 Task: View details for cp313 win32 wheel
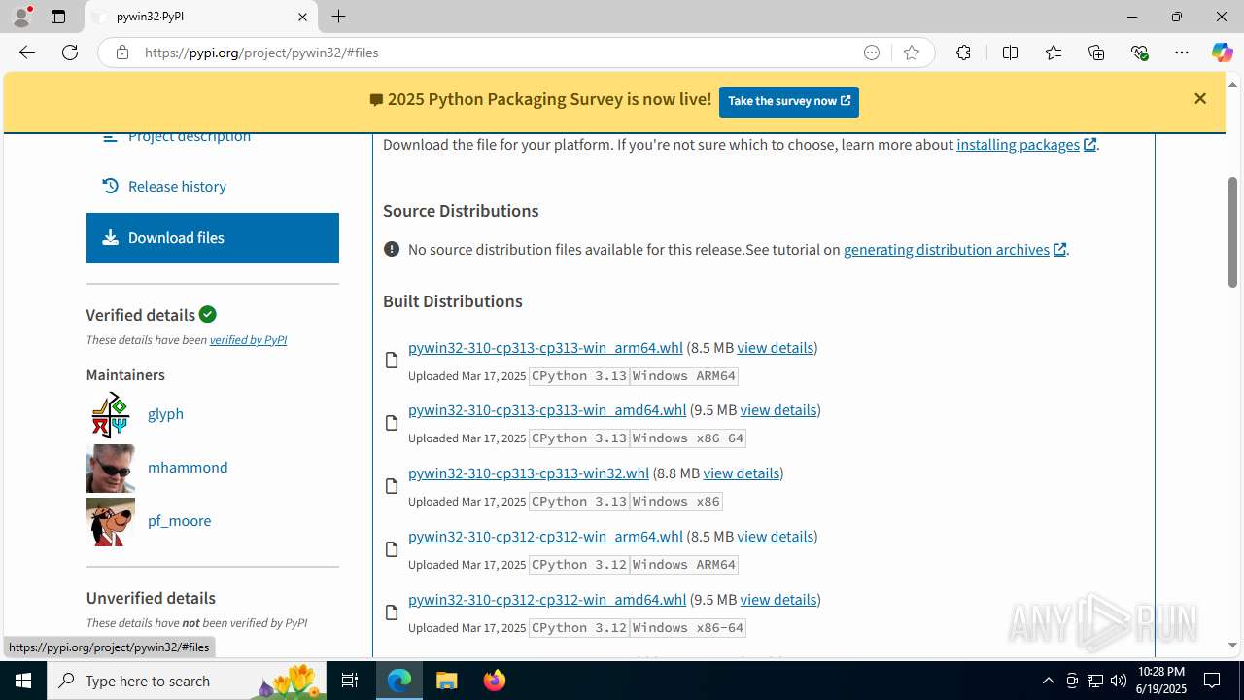click(741, 472)
